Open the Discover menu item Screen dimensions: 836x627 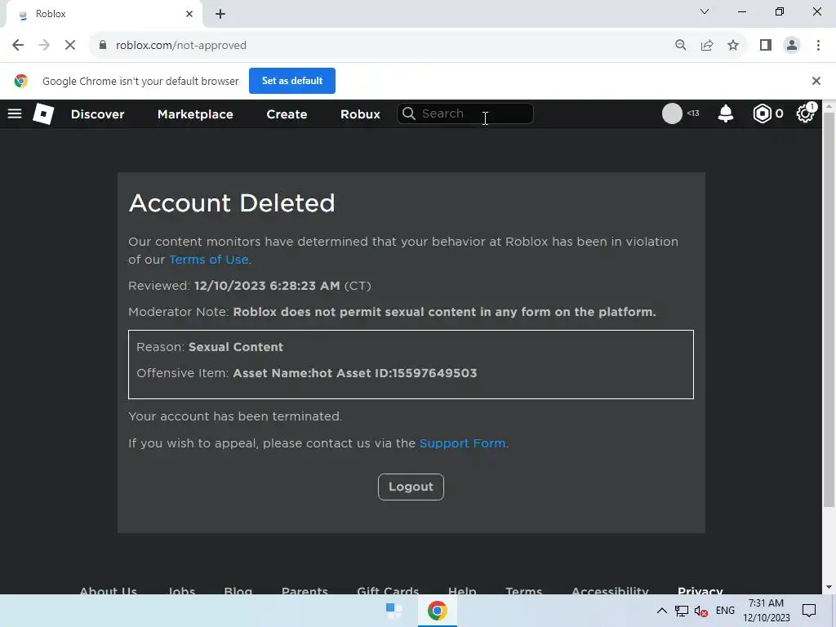pos(98,114)
